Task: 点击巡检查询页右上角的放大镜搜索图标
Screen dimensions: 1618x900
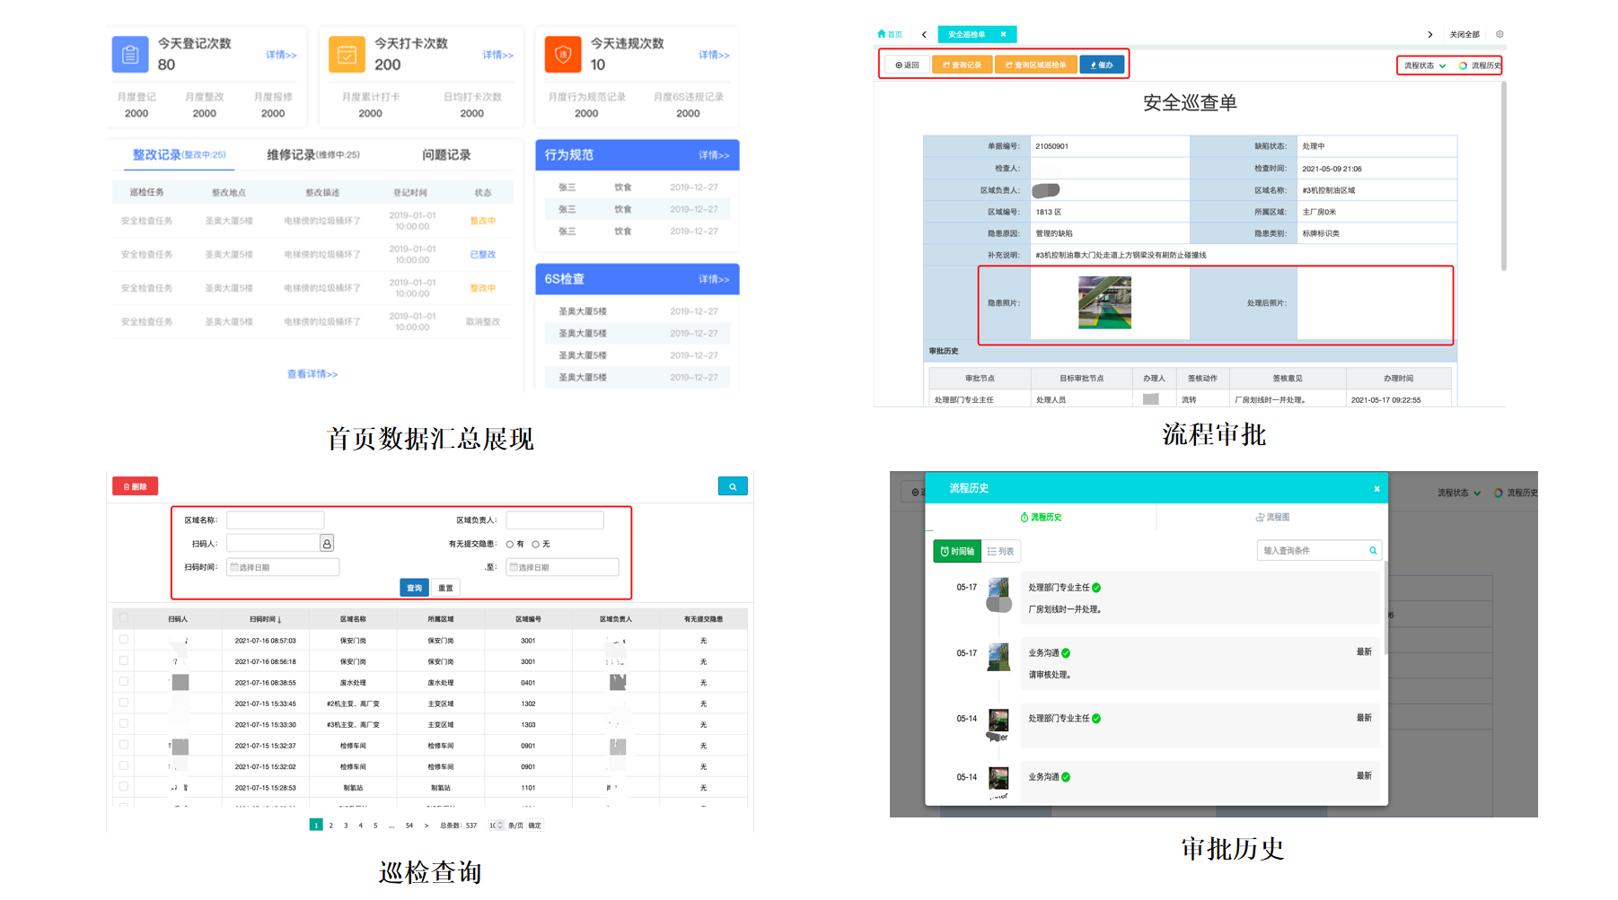Action: click(x=733, y=485)
